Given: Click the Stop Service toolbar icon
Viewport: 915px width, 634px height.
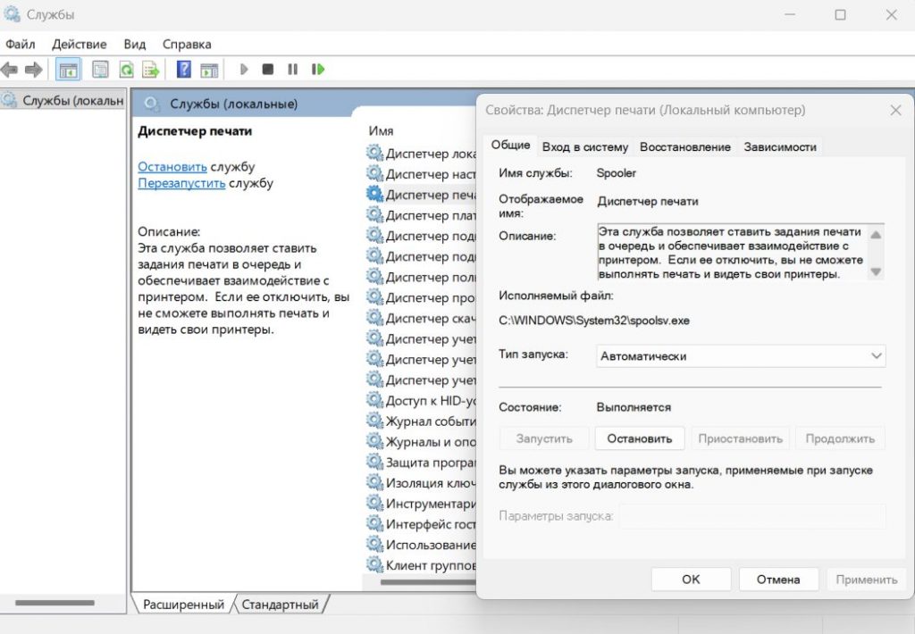Looking at the screenshot, I should point(267,70).
